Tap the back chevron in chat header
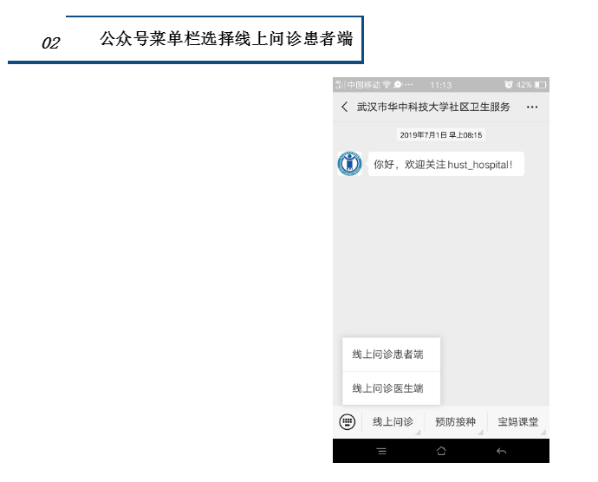This screenshot has height=482, width=598. pos(345,107)
